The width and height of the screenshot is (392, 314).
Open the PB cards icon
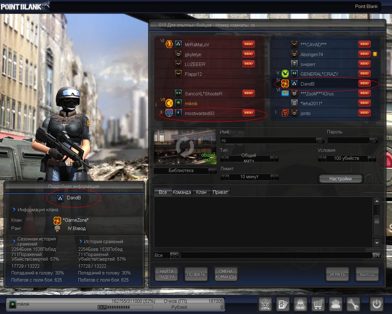point(283,304)
